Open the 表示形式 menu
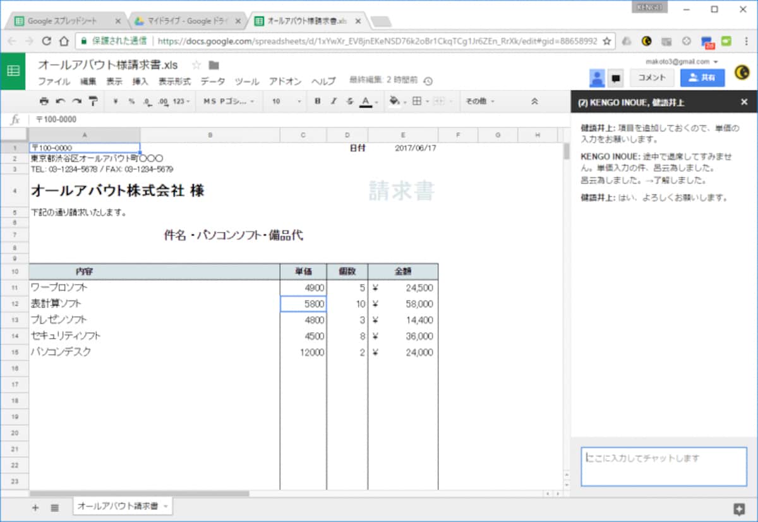The image size is (758, 522). [x=174, y=81]
